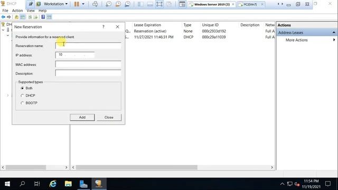The width and height of the screenshot is (338, 190).
Task: Send Ctrl+Alt+Del to the VM
Action: coord(95,4)
